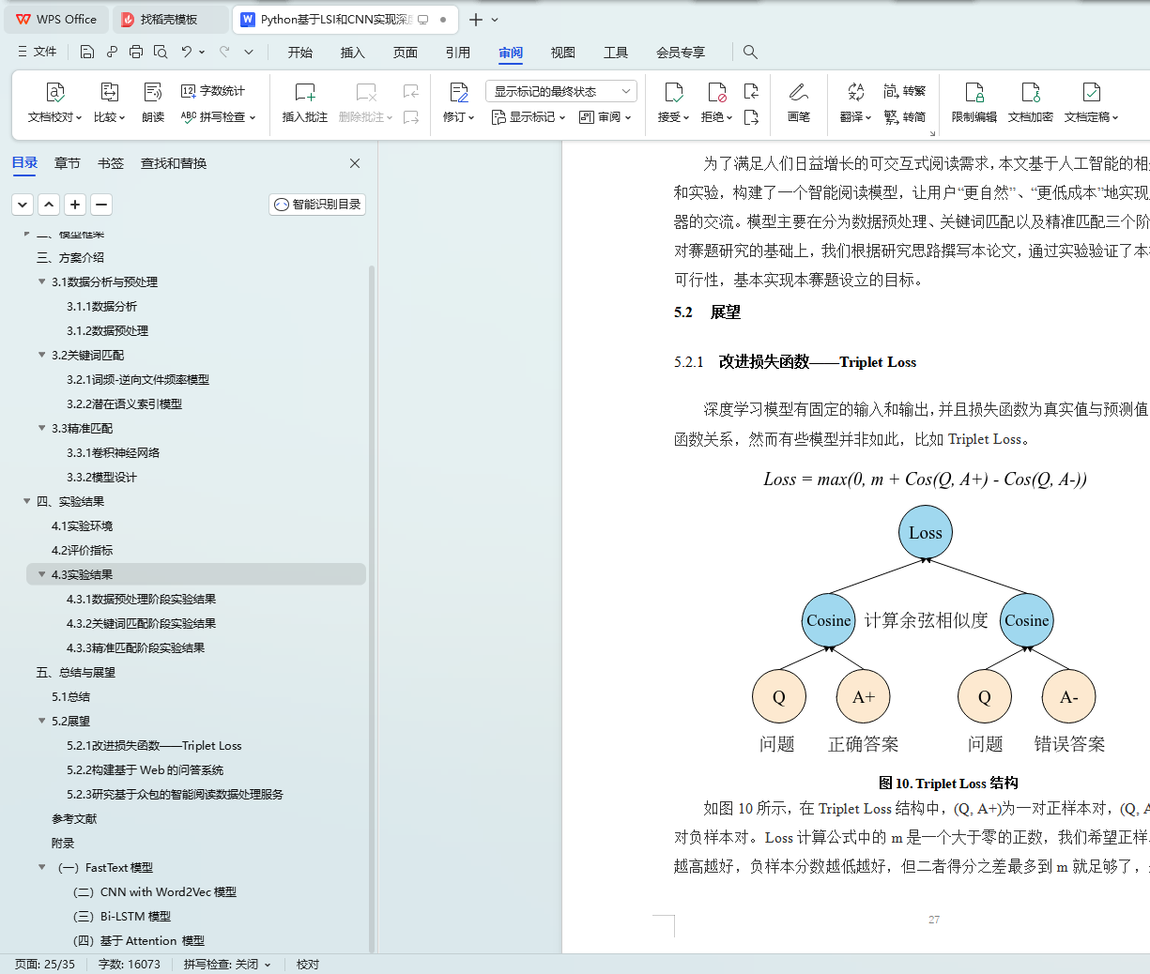This screenshot has height=974, width=1150.
Task: Click the save icon in quick toolbar
Action: click(87, 52)
